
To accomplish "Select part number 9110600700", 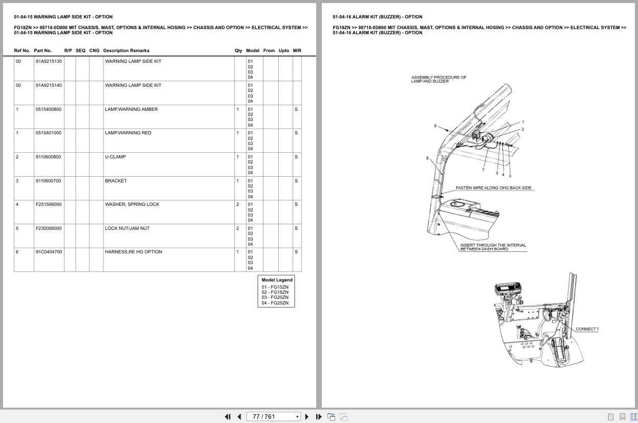I will pyautogui.click(x=49, y=181).
